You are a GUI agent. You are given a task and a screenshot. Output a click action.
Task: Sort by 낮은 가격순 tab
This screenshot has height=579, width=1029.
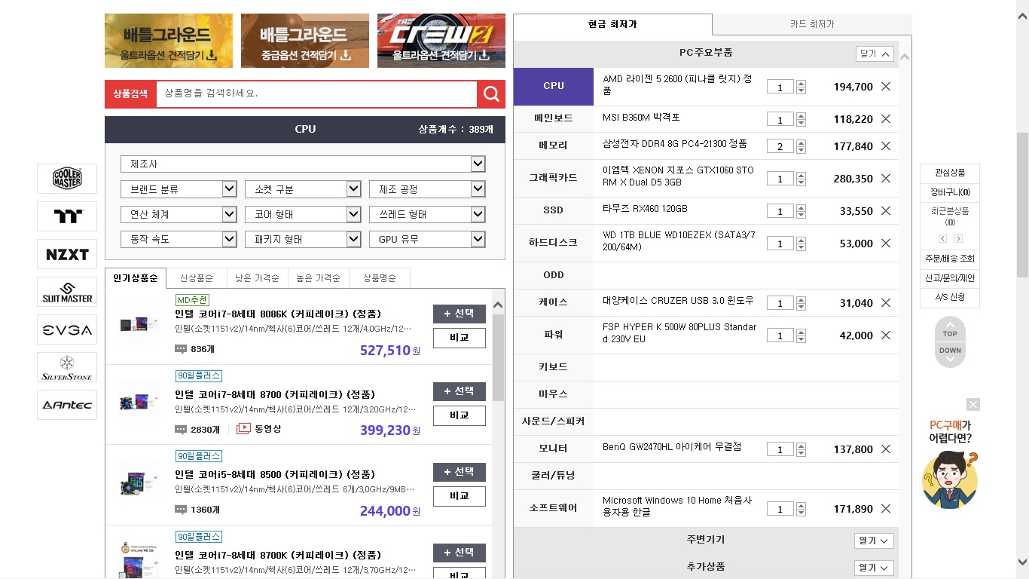(x=258, y=277)
